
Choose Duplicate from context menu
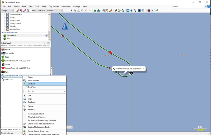pyautogui.click(x=44, y=102)
